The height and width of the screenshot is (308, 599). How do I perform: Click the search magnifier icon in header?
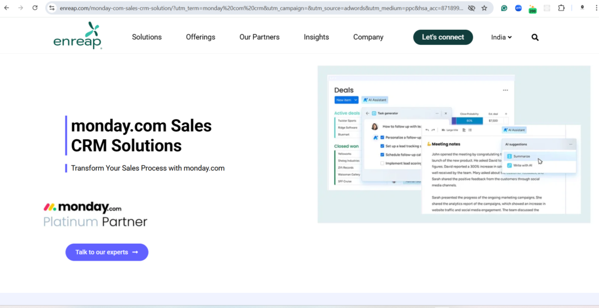(535, 37)
